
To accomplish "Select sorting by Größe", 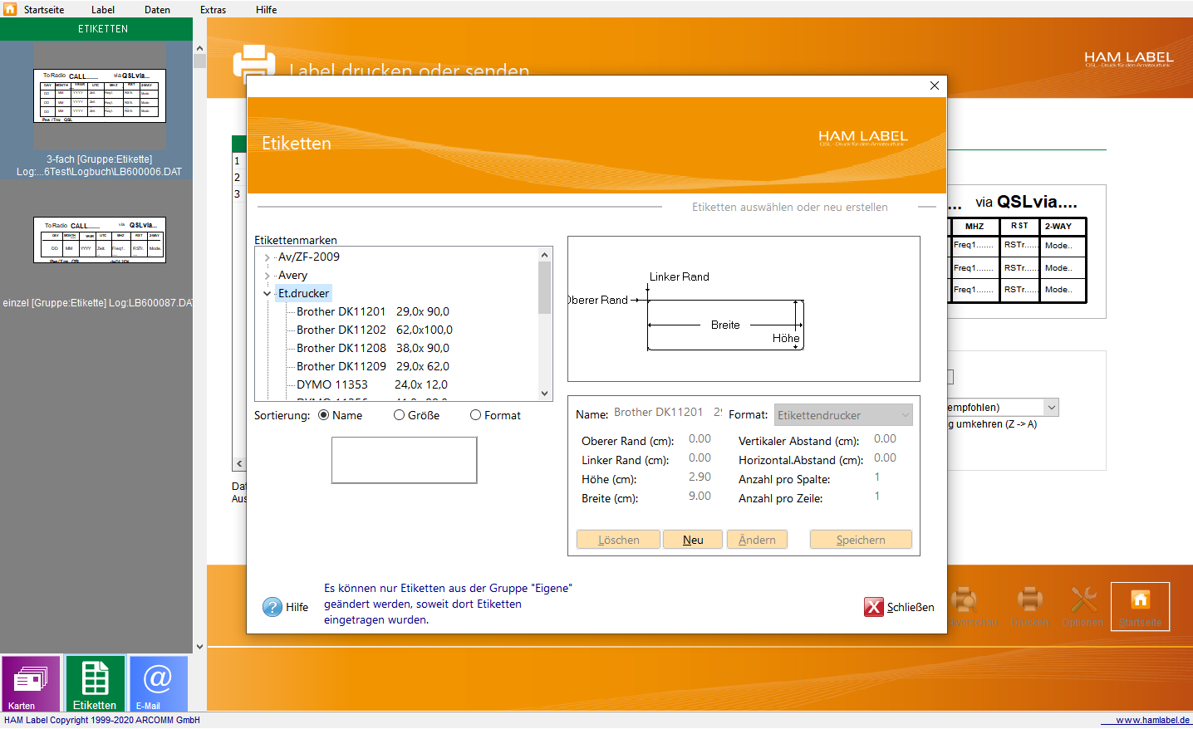I will click(399, 415).
